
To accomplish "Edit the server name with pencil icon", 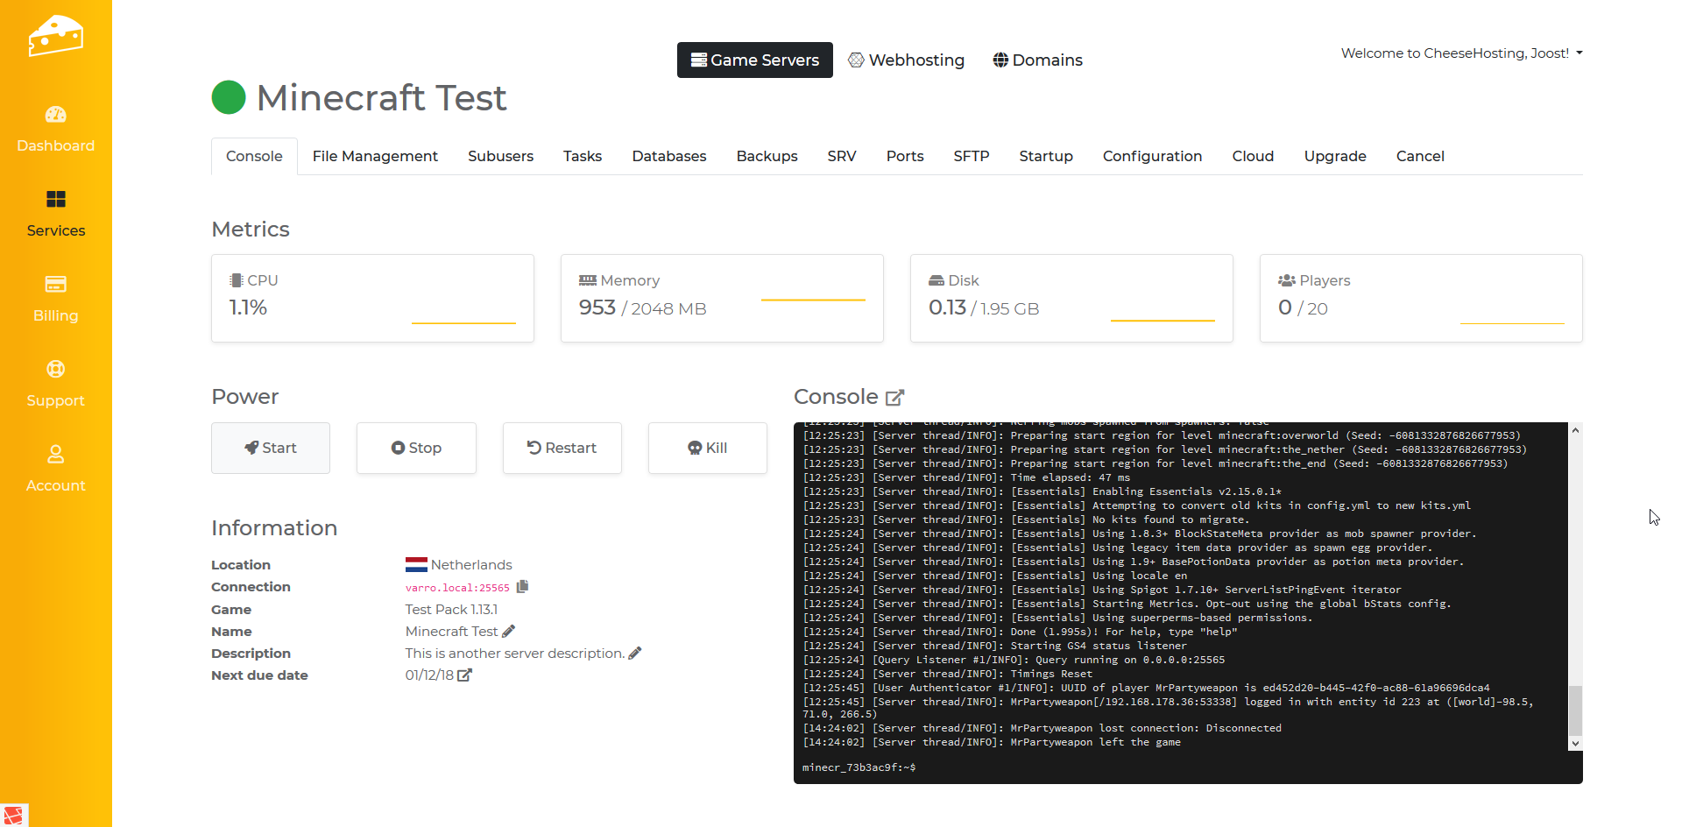I will (x=509, y=632).
